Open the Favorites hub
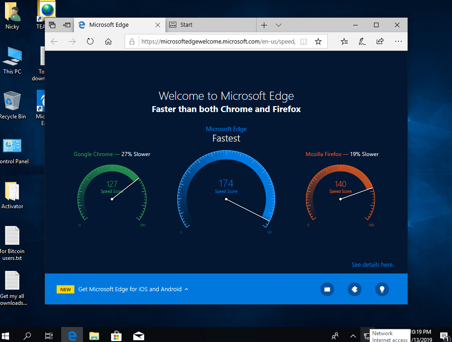The image size is (452, 342). (344, 42)
